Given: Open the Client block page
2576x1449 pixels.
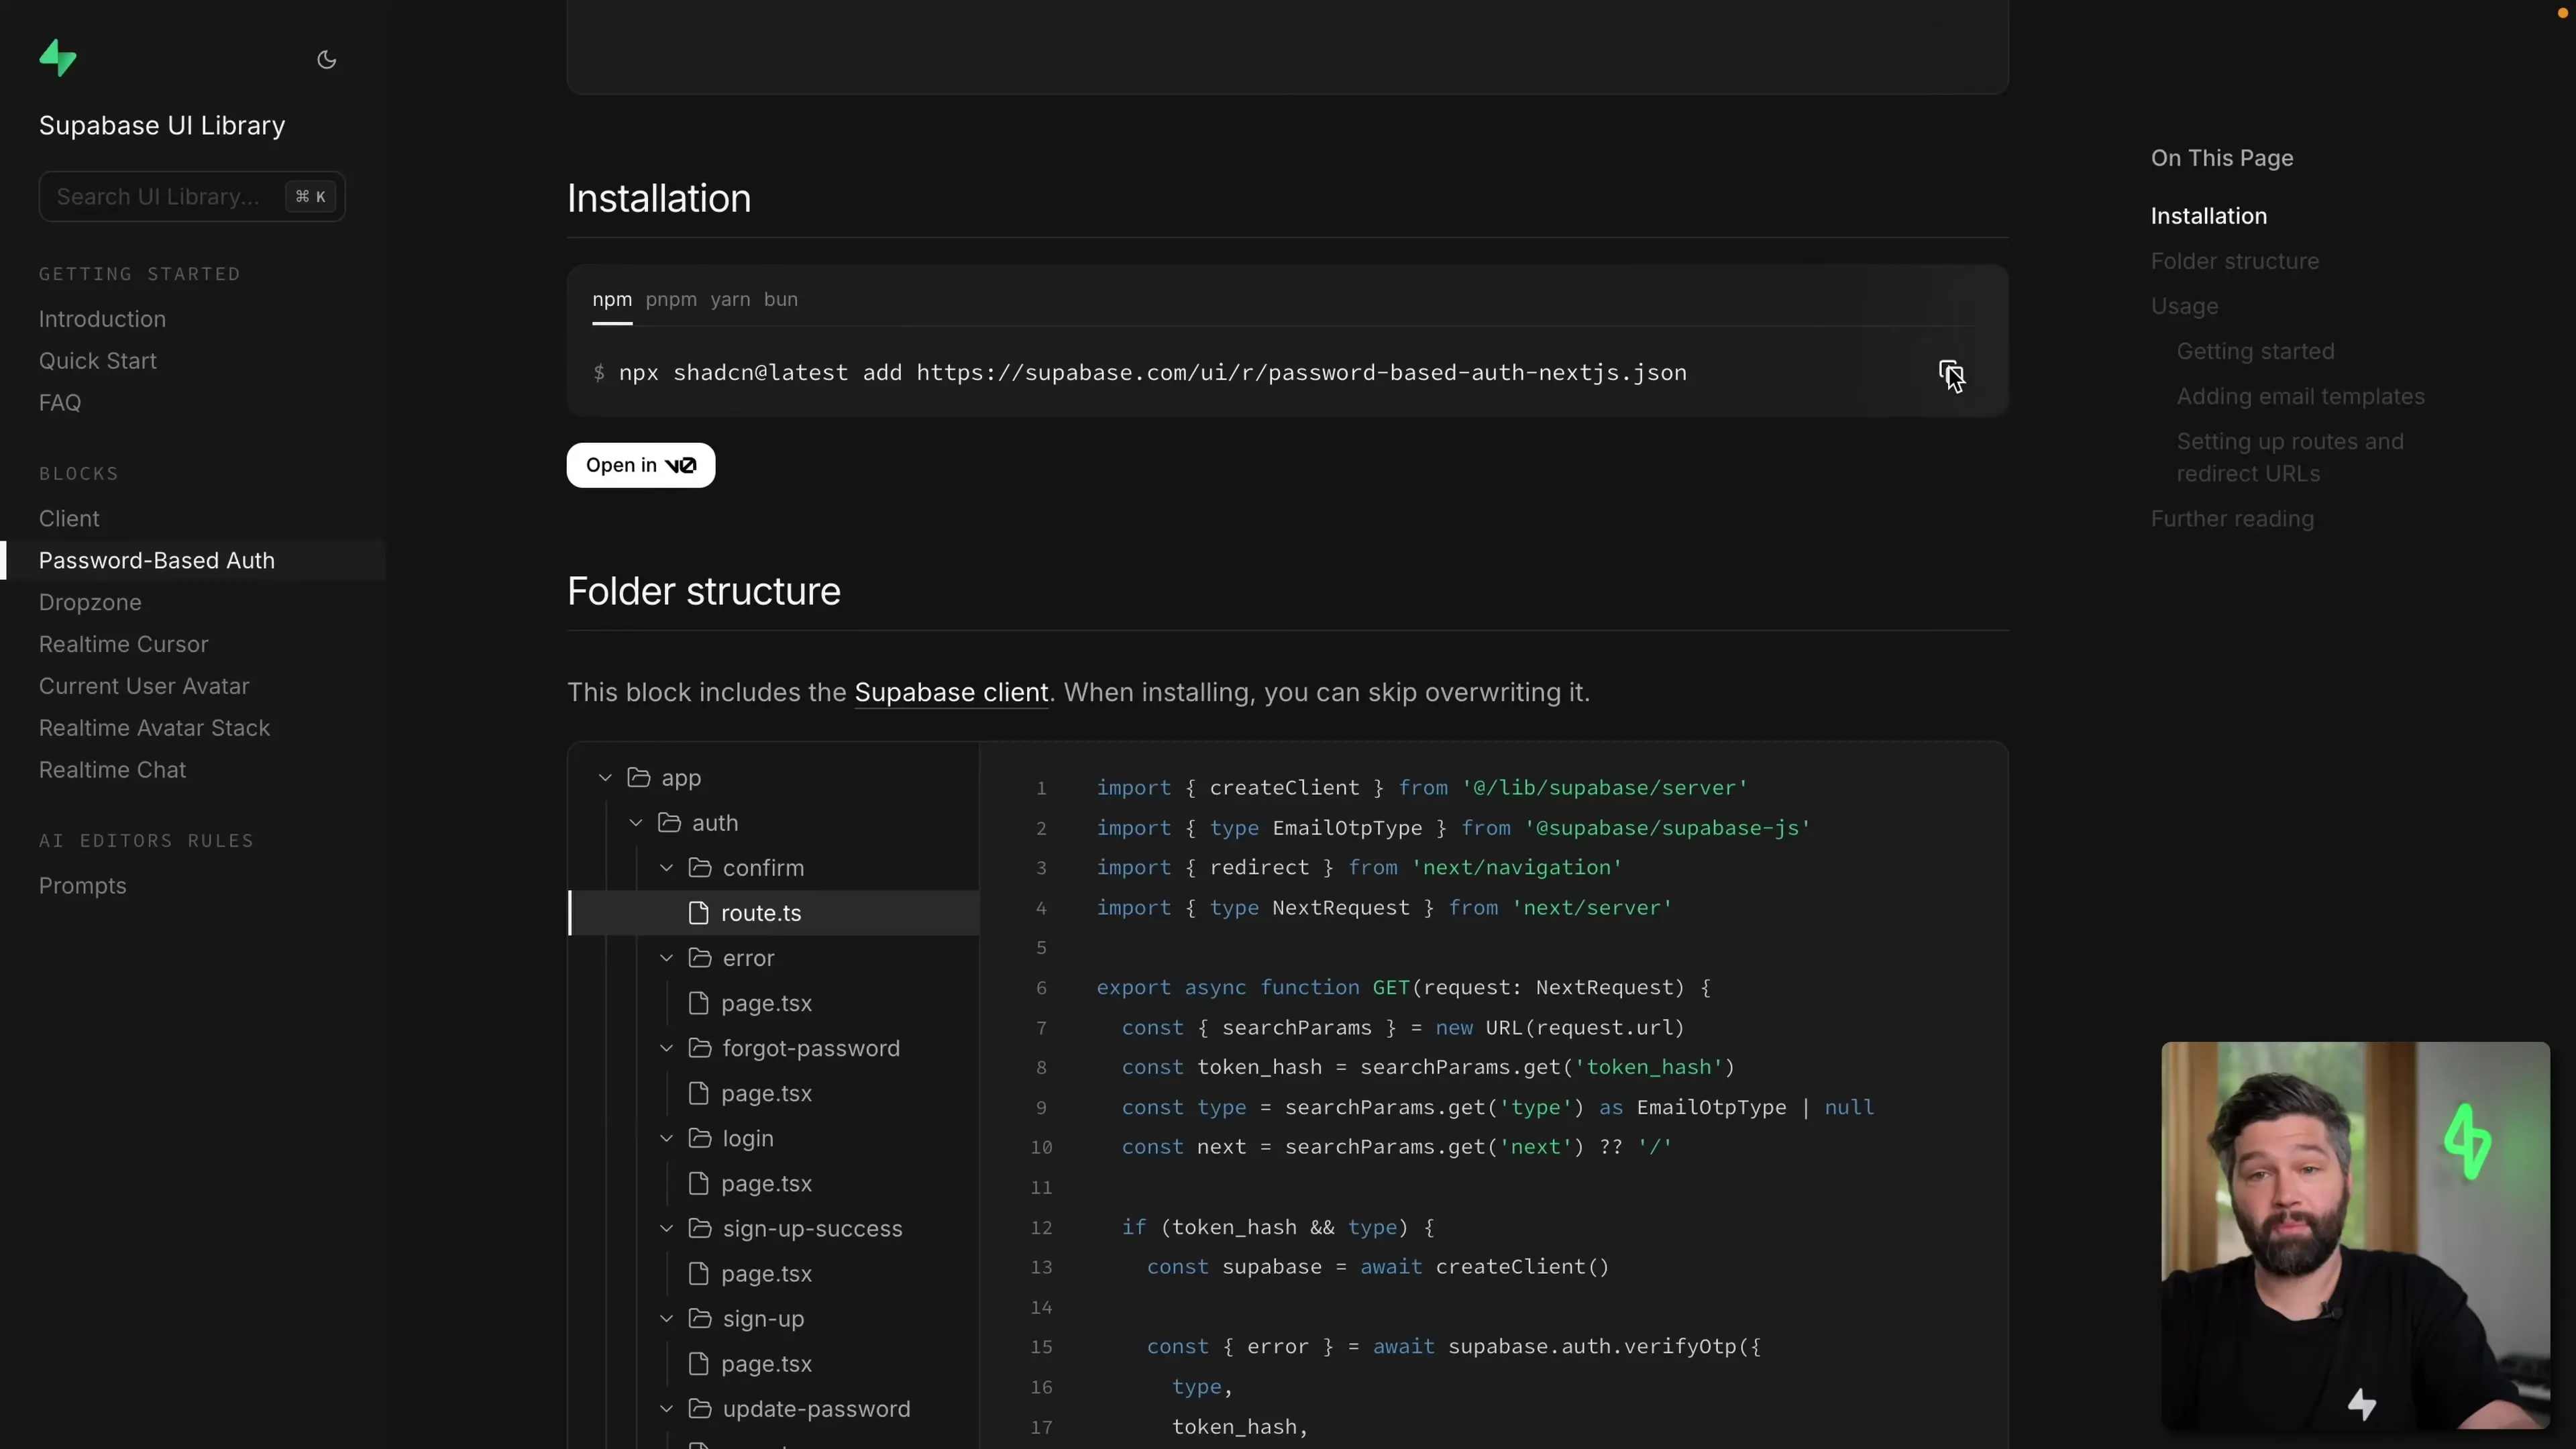Looking at the screenshot, I should coord(69,519).
